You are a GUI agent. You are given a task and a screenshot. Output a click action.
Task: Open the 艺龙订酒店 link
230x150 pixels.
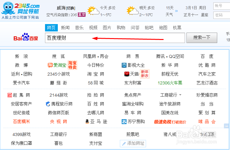[x=207, y=83]
